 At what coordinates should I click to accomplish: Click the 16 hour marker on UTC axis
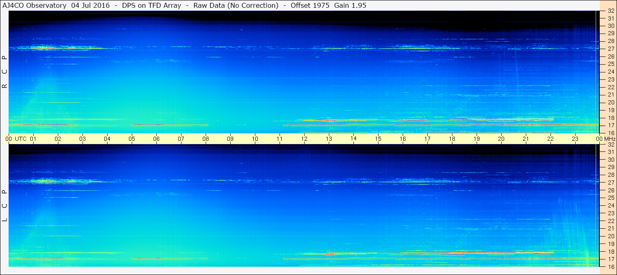coord(403,139)
